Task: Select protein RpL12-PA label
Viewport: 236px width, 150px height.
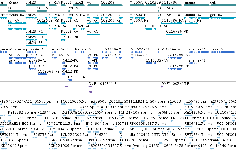Action: tap(70, 66)
